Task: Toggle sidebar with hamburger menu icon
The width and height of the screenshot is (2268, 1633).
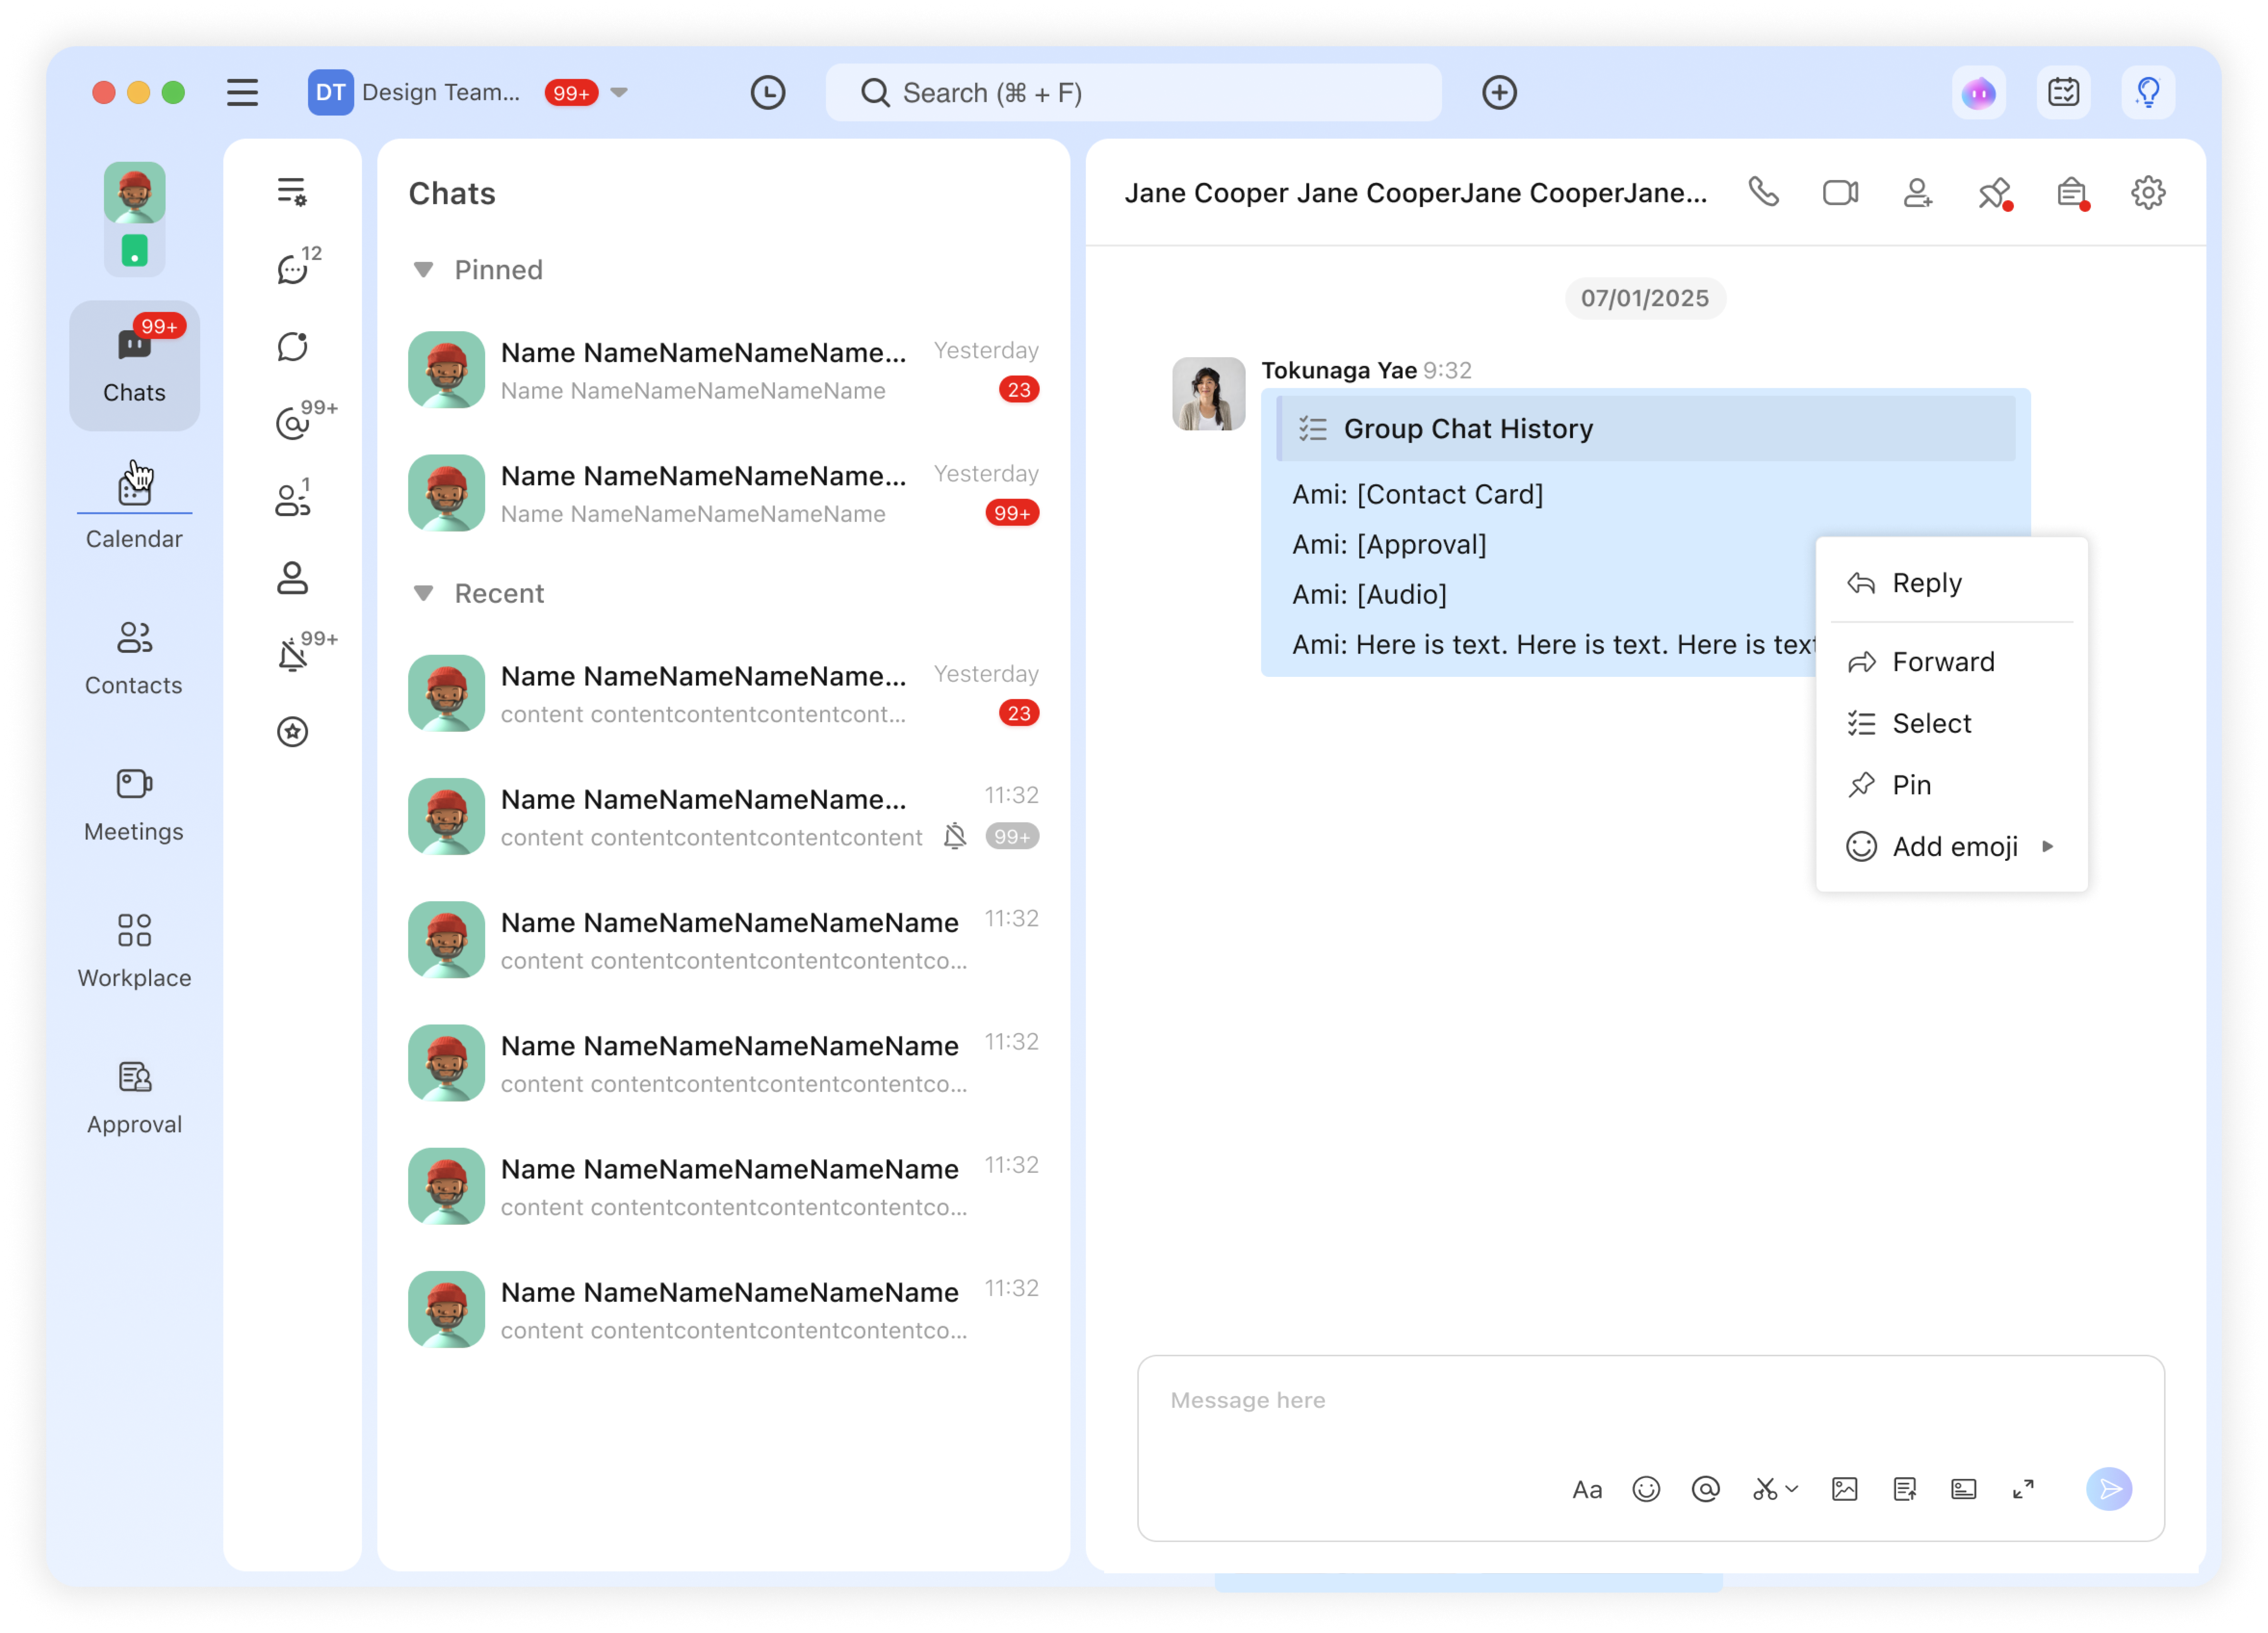Action: (x=242, y=93)
